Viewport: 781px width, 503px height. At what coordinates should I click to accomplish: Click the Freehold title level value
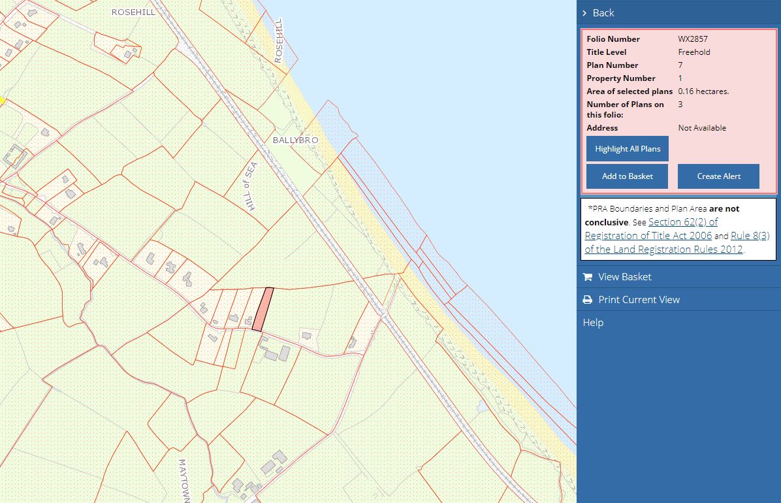pyautogui.click(x=694, y=52)
